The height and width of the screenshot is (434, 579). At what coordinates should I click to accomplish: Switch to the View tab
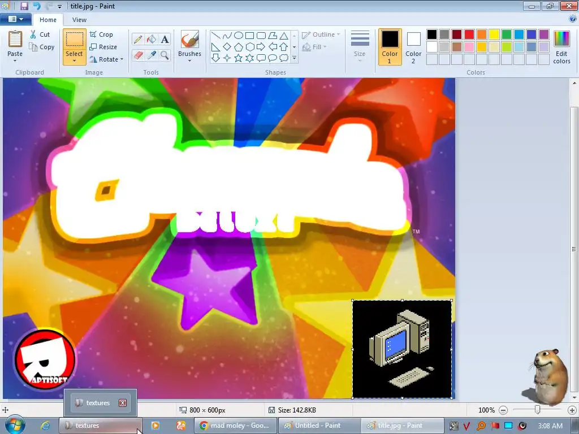pyautogui.click(x=79, y=20)
